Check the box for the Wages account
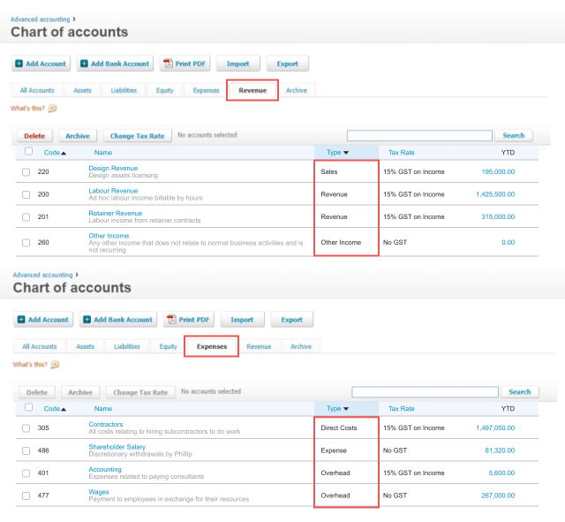 (x=26, y=496)
